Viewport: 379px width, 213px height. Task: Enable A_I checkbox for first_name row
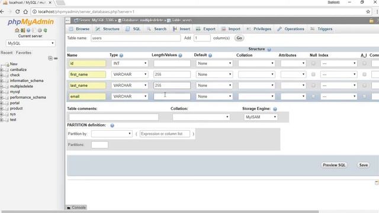pos(364,75)
